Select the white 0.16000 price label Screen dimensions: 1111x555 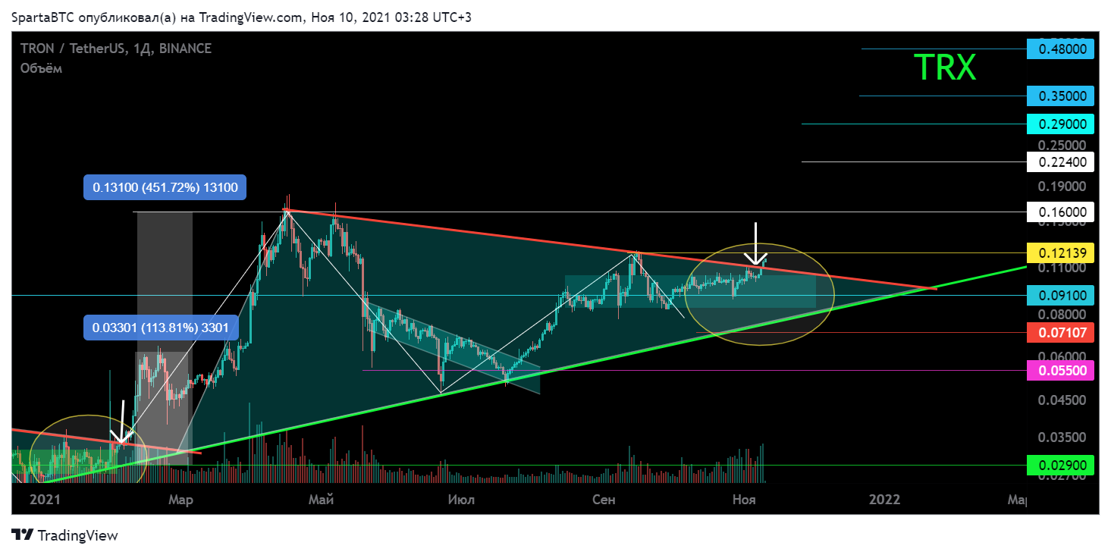pyautogui.click(x=1060, y=212)
